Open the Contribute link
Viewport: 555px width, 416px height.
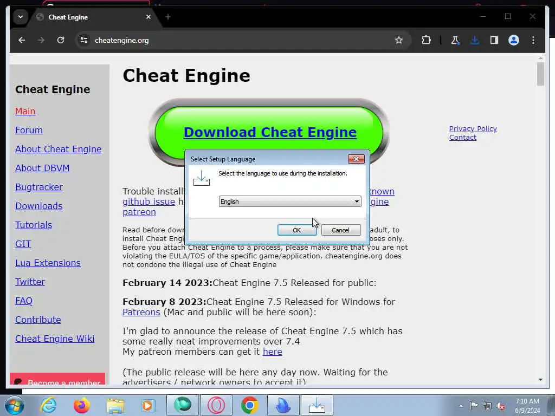(38, 320)
